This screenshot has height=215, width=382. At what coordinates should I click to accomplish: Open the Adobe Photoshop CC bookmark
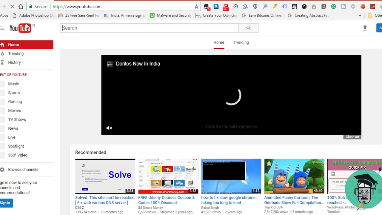click(33, 15)
